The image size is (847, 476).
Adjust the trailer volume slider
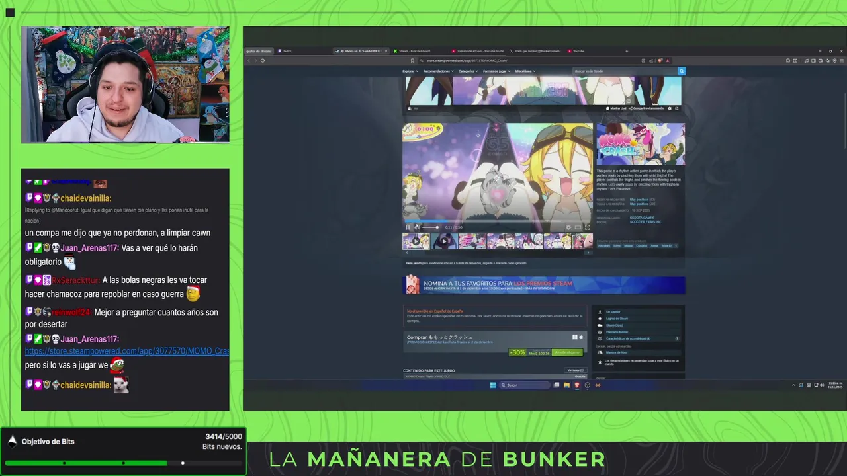(x=430, y=227)
